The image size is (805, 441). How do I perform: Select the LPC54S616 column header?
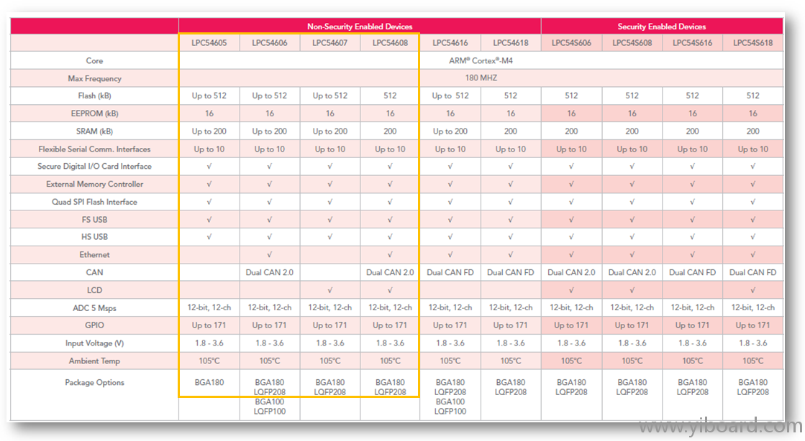coord(693,42)
